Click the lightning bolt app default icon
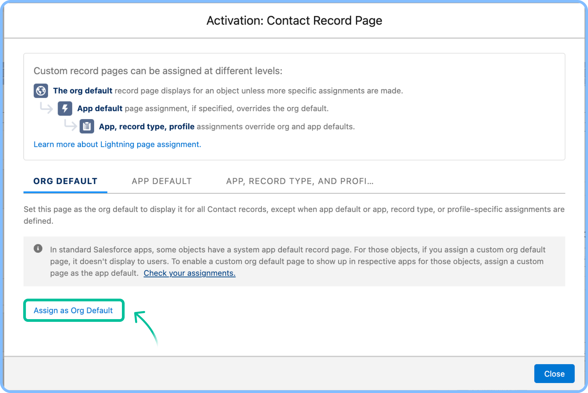 [65, 109]
